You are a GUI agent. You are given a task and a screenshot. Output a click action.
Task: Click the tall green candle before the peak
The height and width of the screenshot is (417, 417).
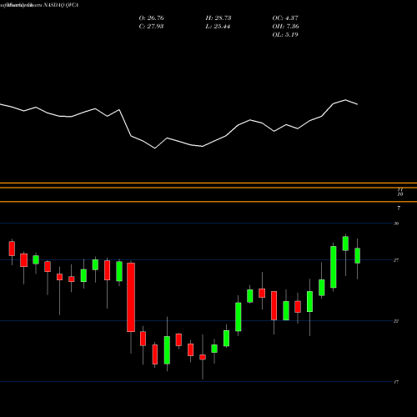334,267
